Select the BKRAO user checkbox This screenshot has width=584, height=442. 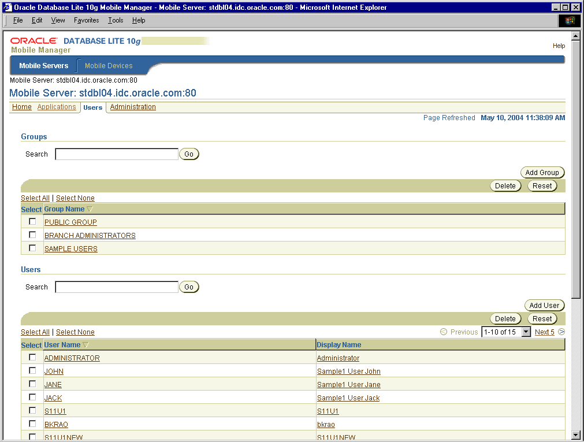[32, 424]
